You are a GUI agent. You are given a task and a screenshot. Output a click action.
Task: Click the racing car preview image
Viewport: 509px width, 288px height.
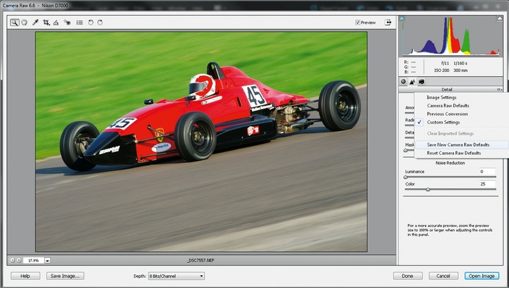click(x=202, y=141)
